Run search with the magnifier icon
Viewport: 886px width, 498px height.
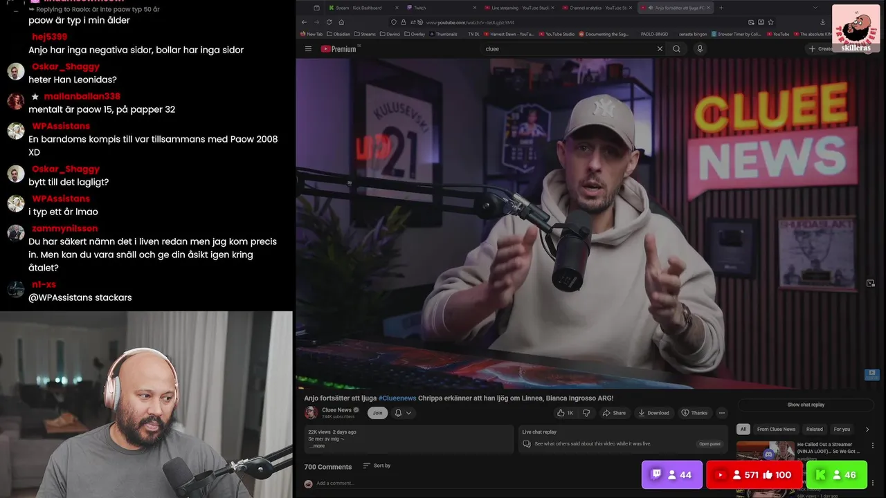click(x=676, y=48)
